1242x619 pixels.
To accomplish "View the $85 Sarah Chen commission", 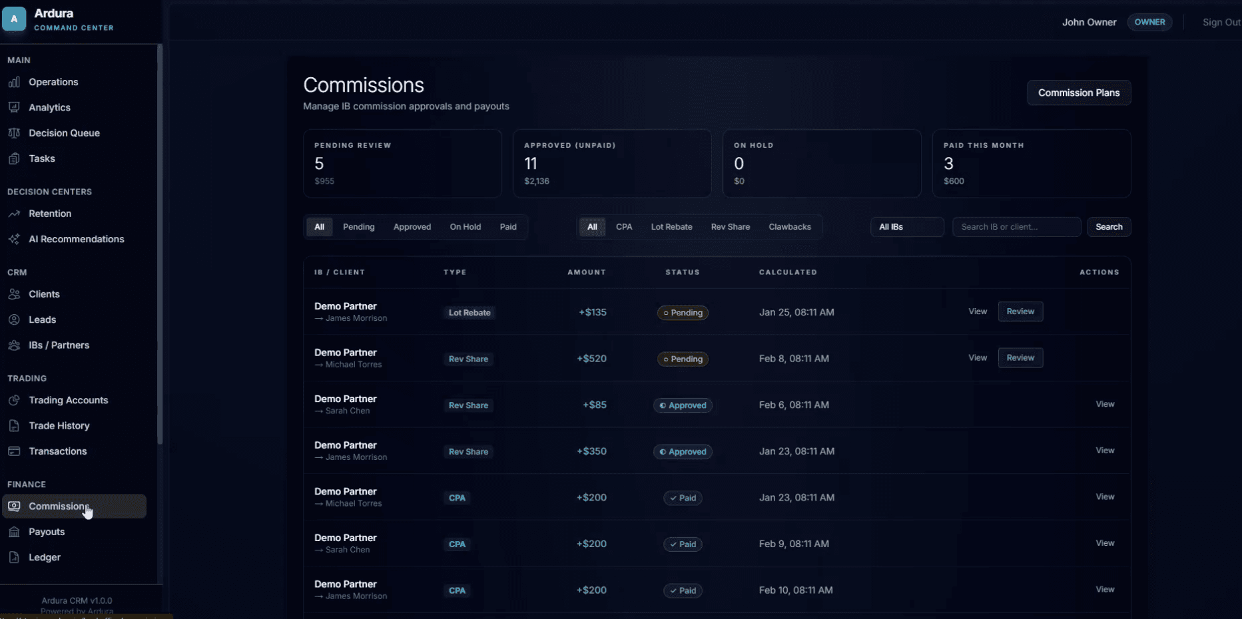I will tap(1105, 404).
